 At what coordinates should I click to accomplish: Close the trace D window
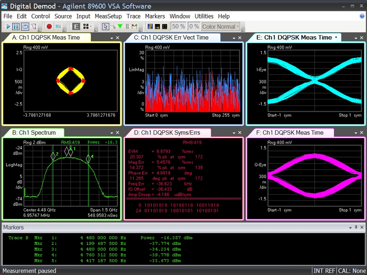point(240,132)
